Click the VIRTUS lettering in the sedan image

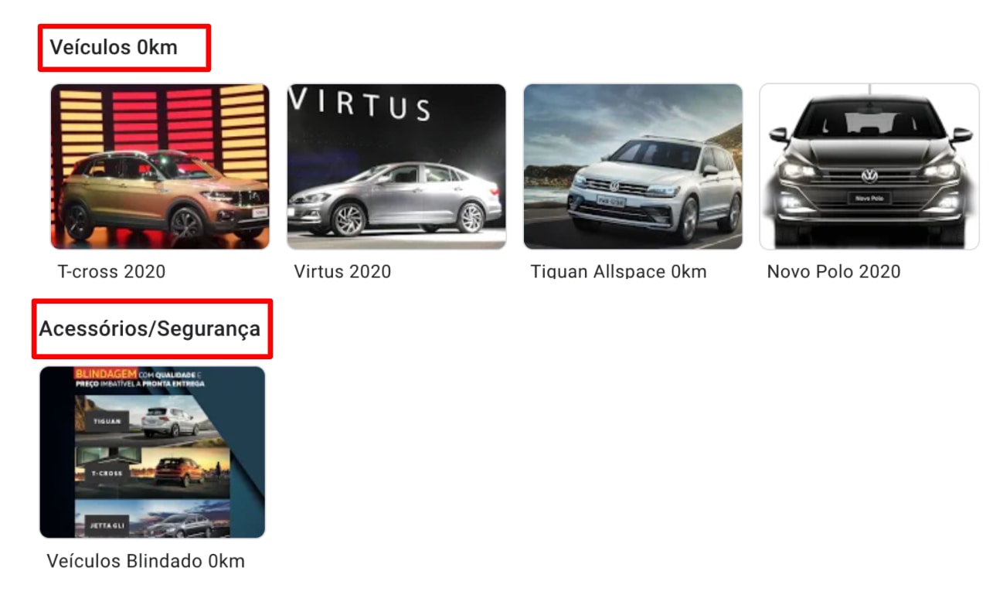pos(359,104)
